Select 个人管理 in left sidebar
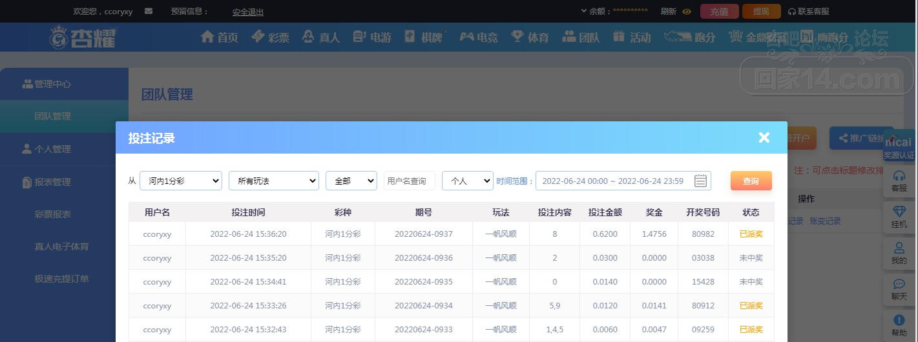 pyautogui.click(x=52, y=149)
